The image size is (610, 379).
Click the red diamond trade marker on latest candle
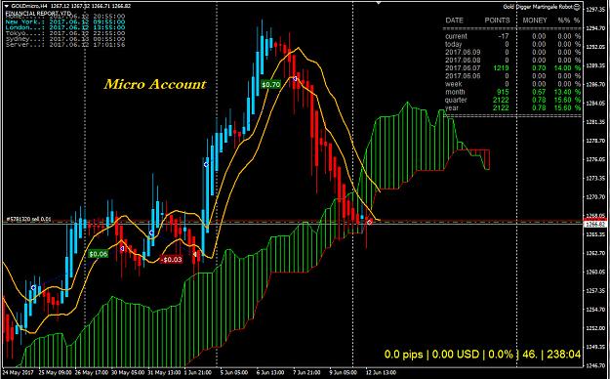point(370,222)
